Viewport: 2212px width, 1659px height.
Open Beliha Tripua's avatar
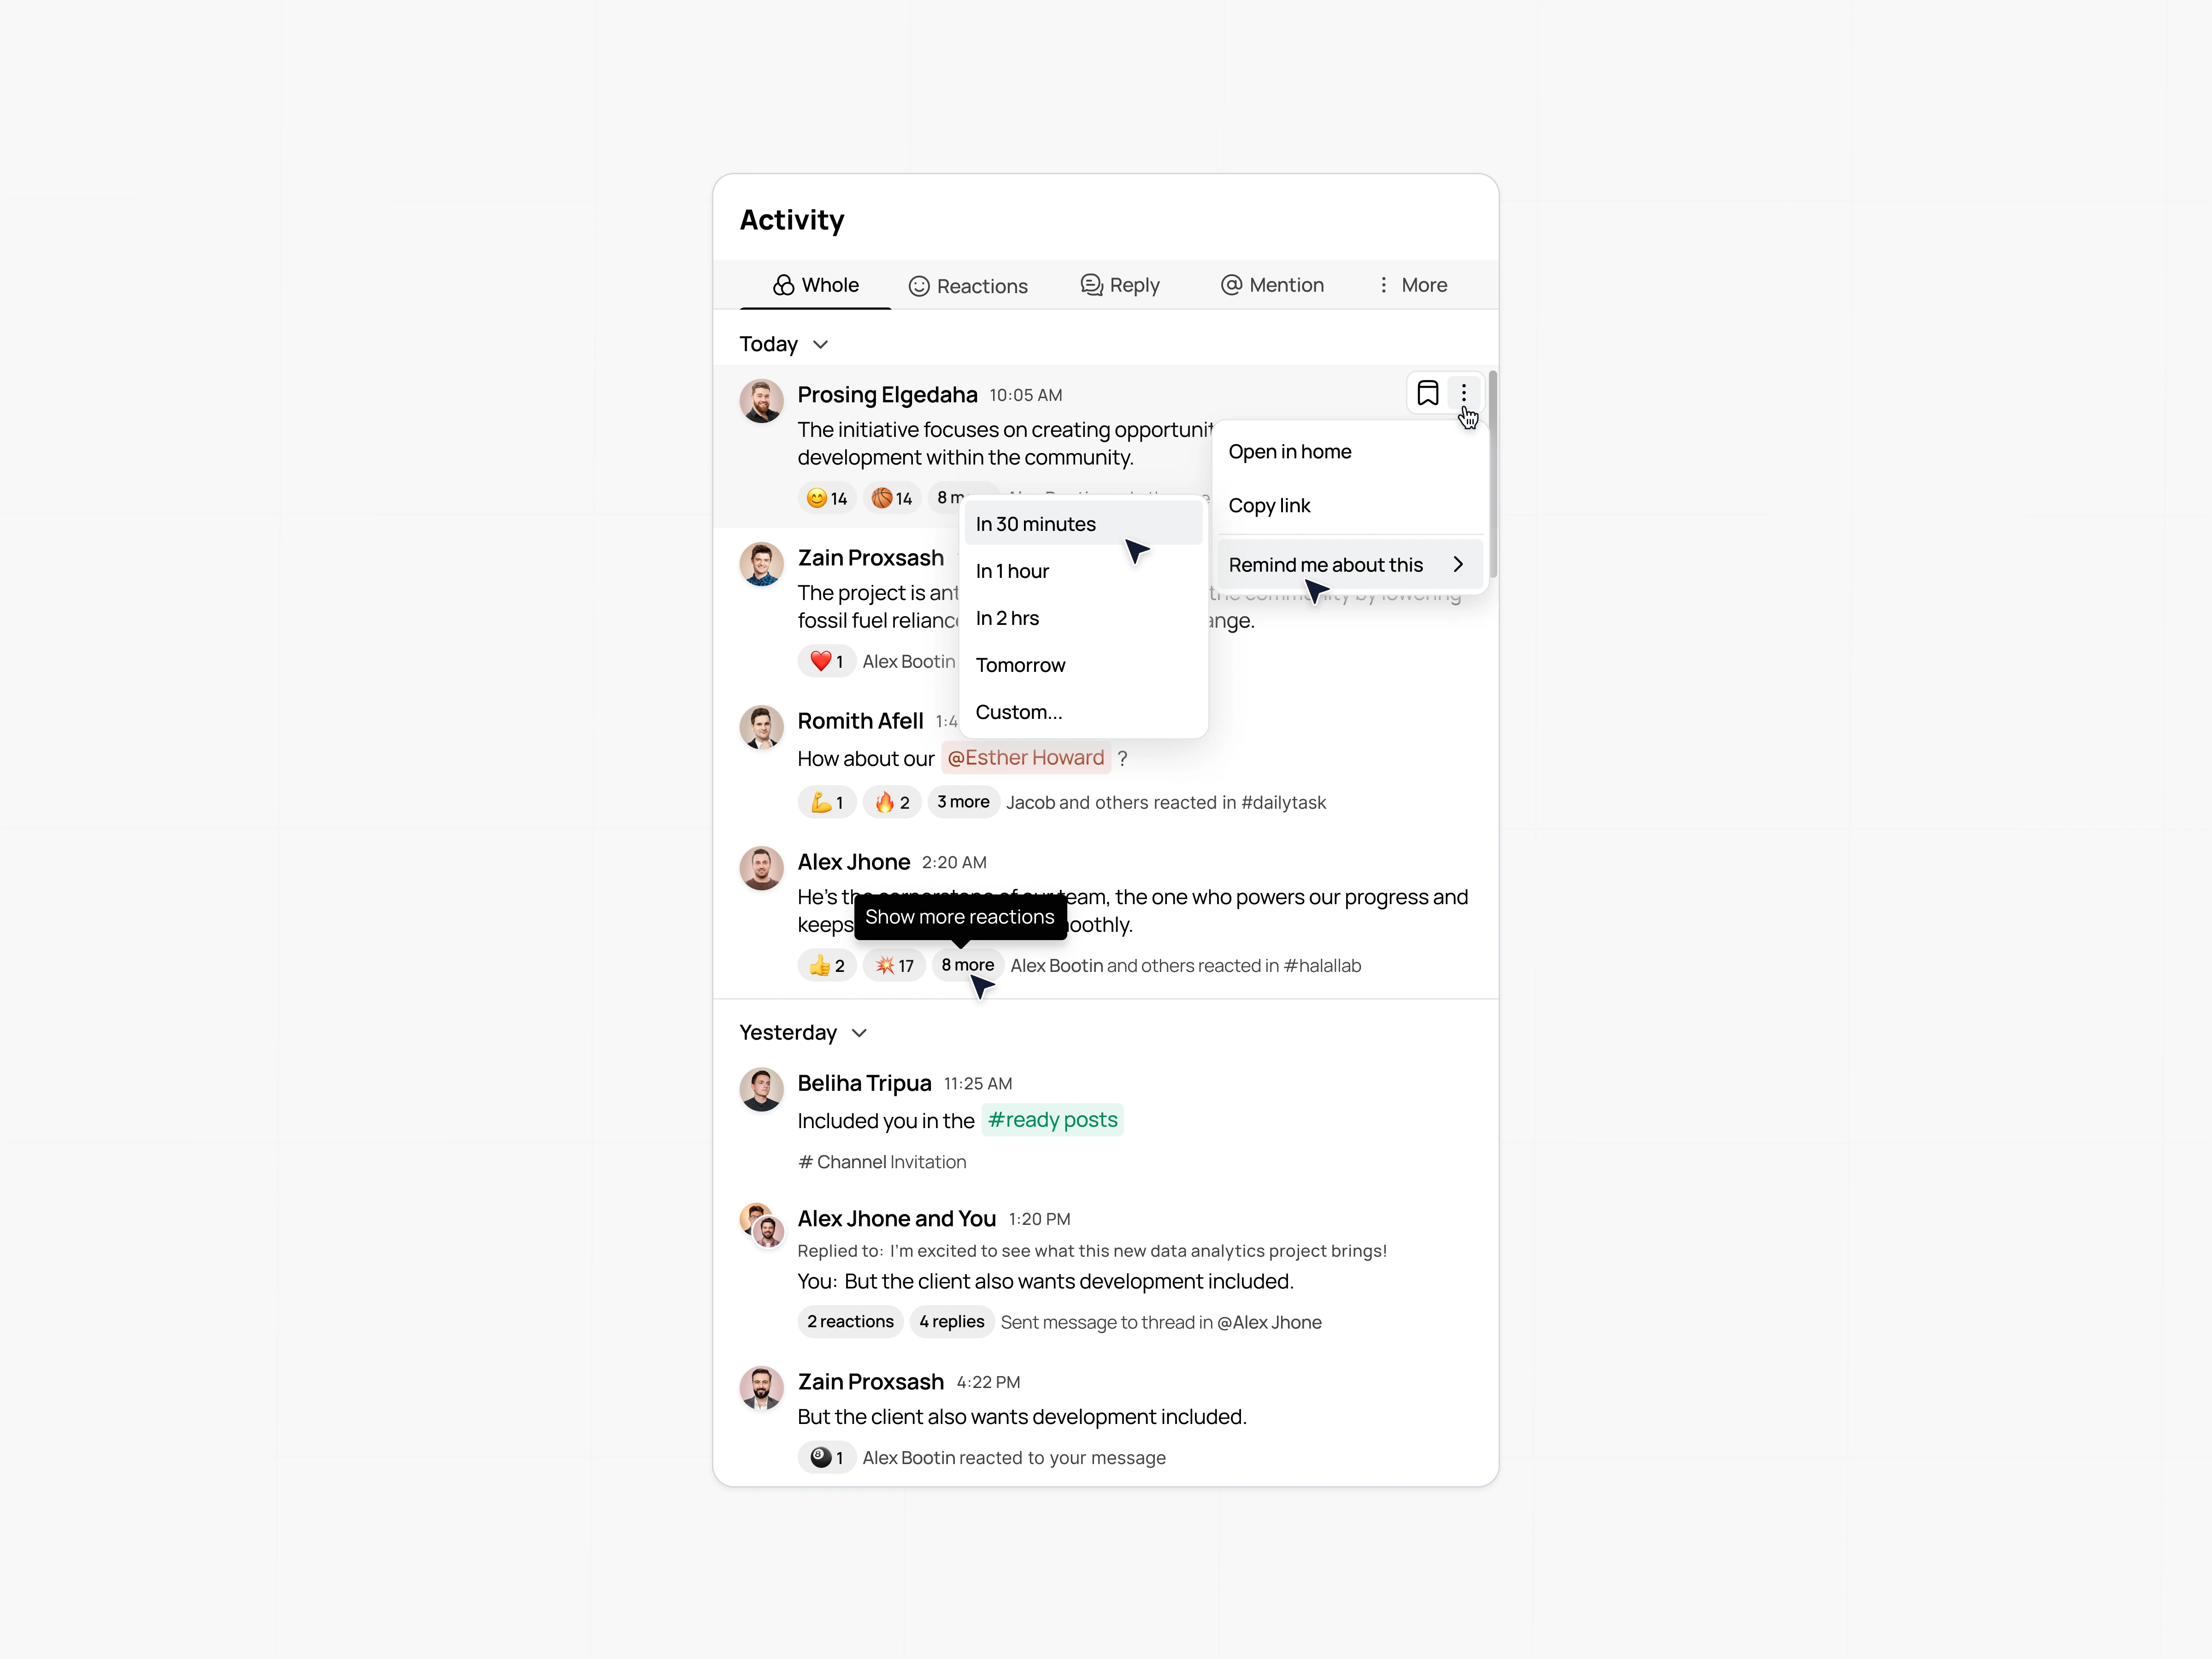click(x=761, y=1090)
